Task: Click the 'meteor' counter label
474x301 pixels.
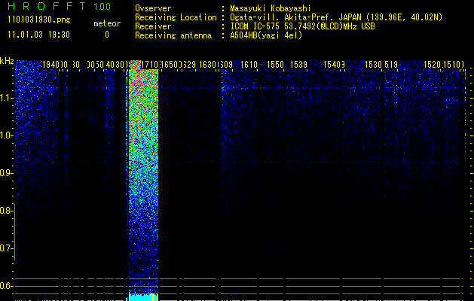Action: 107,23
